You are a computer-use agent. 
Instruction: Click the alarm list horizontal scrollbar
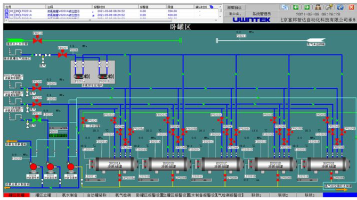111,20
